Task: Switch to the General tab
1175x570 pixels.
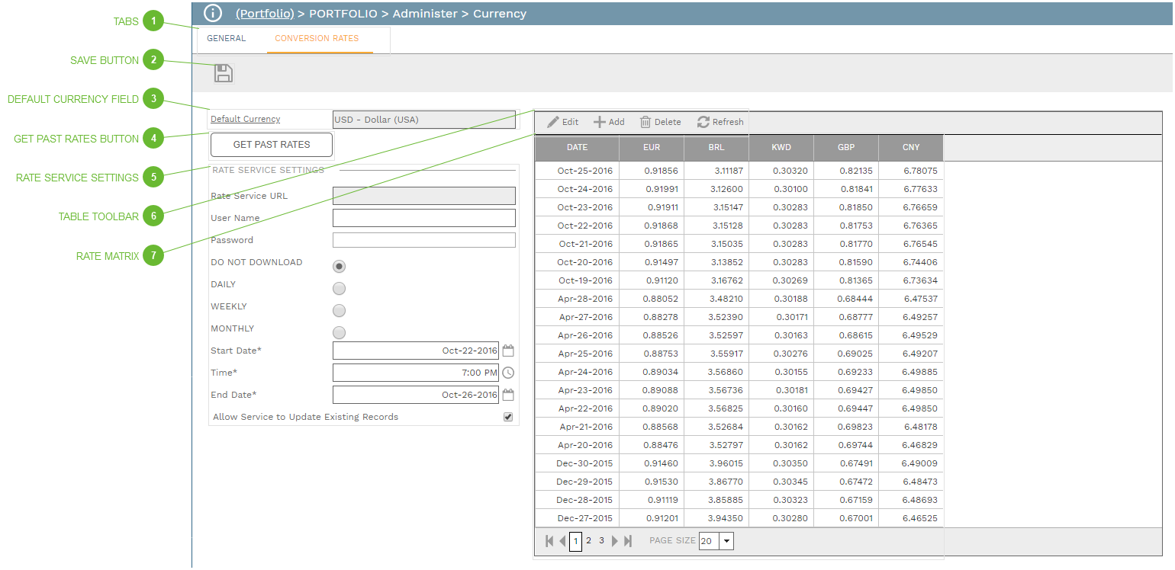Action: (227, 38)
